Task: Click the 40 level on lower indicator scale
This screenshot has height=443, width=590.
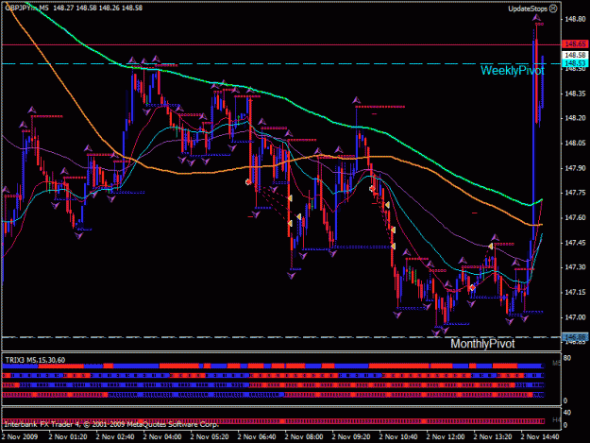Action: [x=567, y=413]
